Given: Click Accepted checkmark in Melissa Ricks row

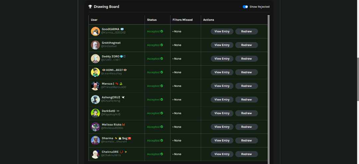Looking at the screenshot, I should click(x=162, y=127).
